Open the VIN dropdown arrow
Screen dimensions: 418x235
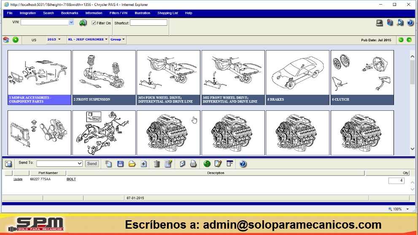(x=71, y=22)
